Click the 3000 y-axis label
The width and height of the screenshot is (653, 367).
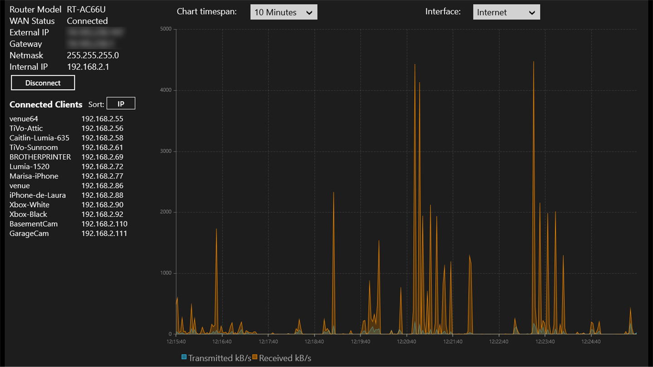point(166,151)
